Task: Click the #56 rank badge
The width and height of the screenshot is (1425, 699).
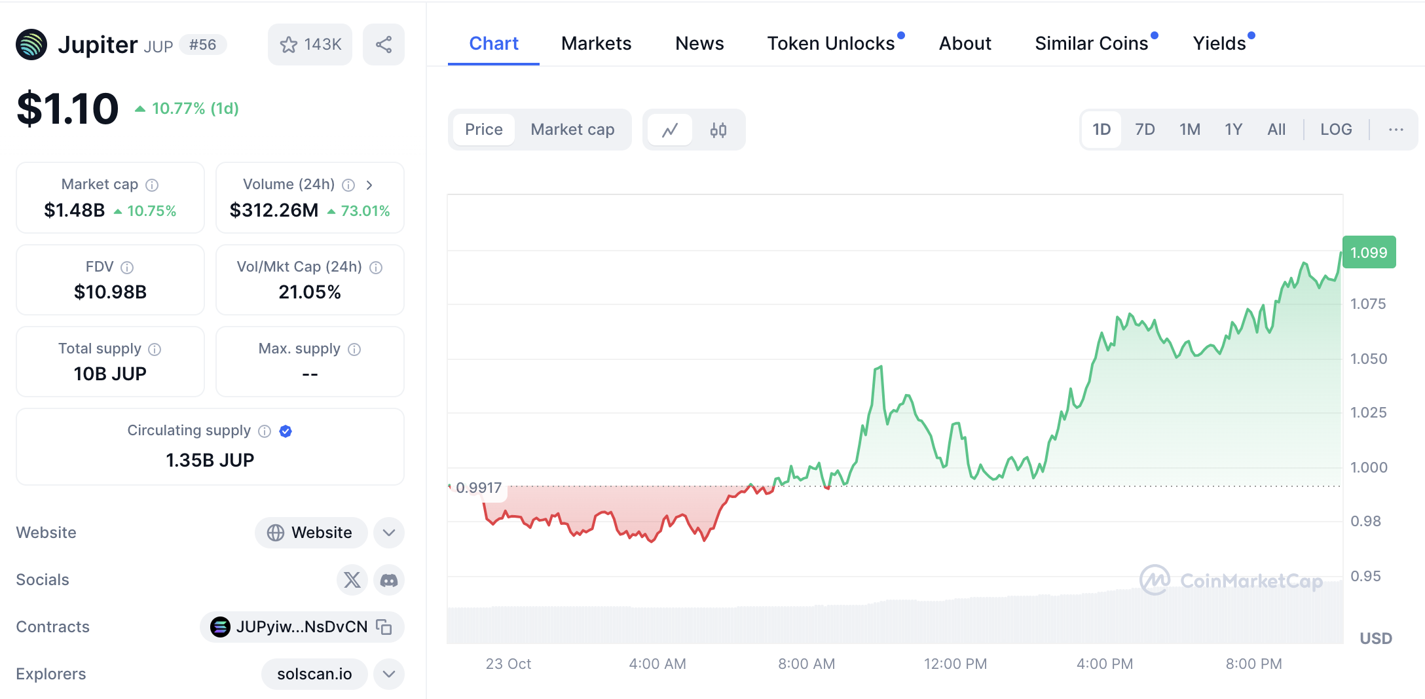Action: [202, 45]
